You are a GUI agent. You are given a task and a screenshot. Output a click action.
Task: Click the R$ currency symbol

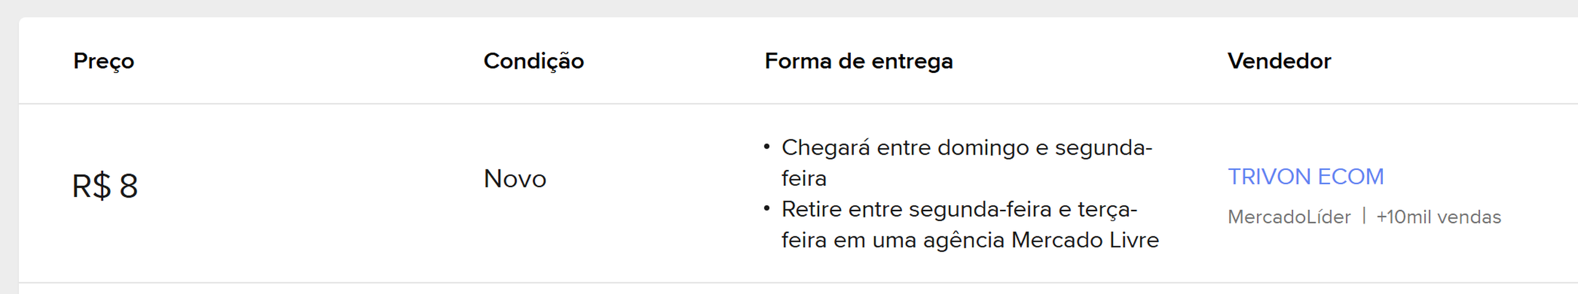(91, 186)
